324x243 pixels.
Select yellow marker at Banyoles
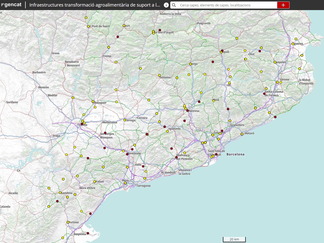275,62
